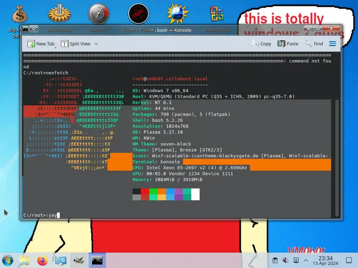The image size is (358, 268).
Task: Click the 'Shell: bash 5.2.26' line
Action: (158, 120)
